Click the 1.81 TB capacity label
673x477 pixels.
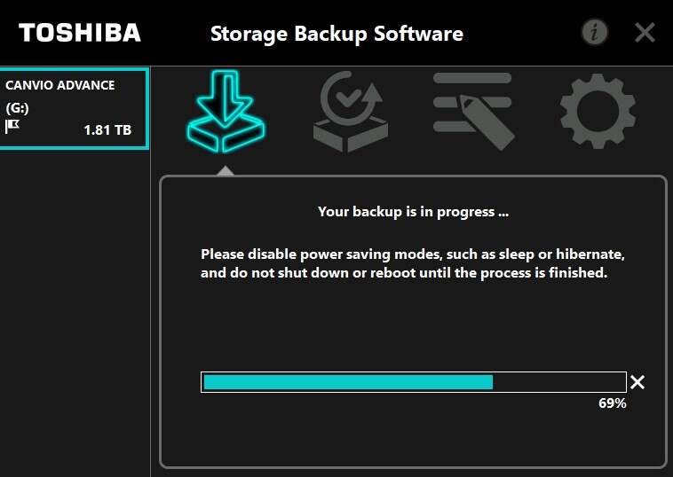click(x=107, y=129)
